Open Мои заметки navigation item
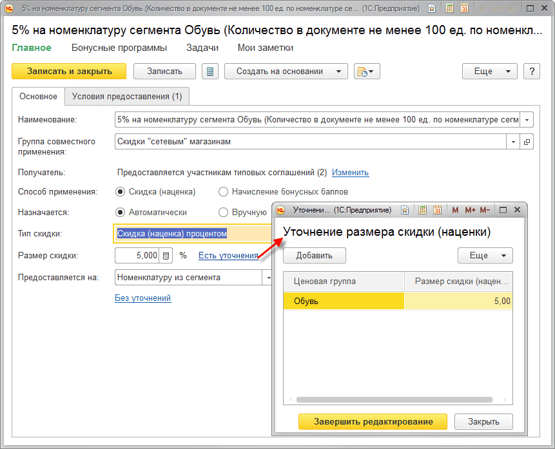Image resolution: width=555 pixels, height=449 pixels. click(x=266, y=48)
